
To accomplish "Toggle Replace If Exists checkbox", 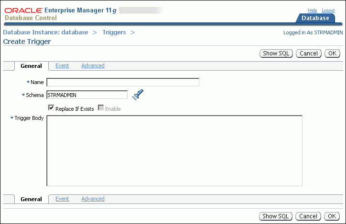I will pyautogui.click(x=51, y=108).
